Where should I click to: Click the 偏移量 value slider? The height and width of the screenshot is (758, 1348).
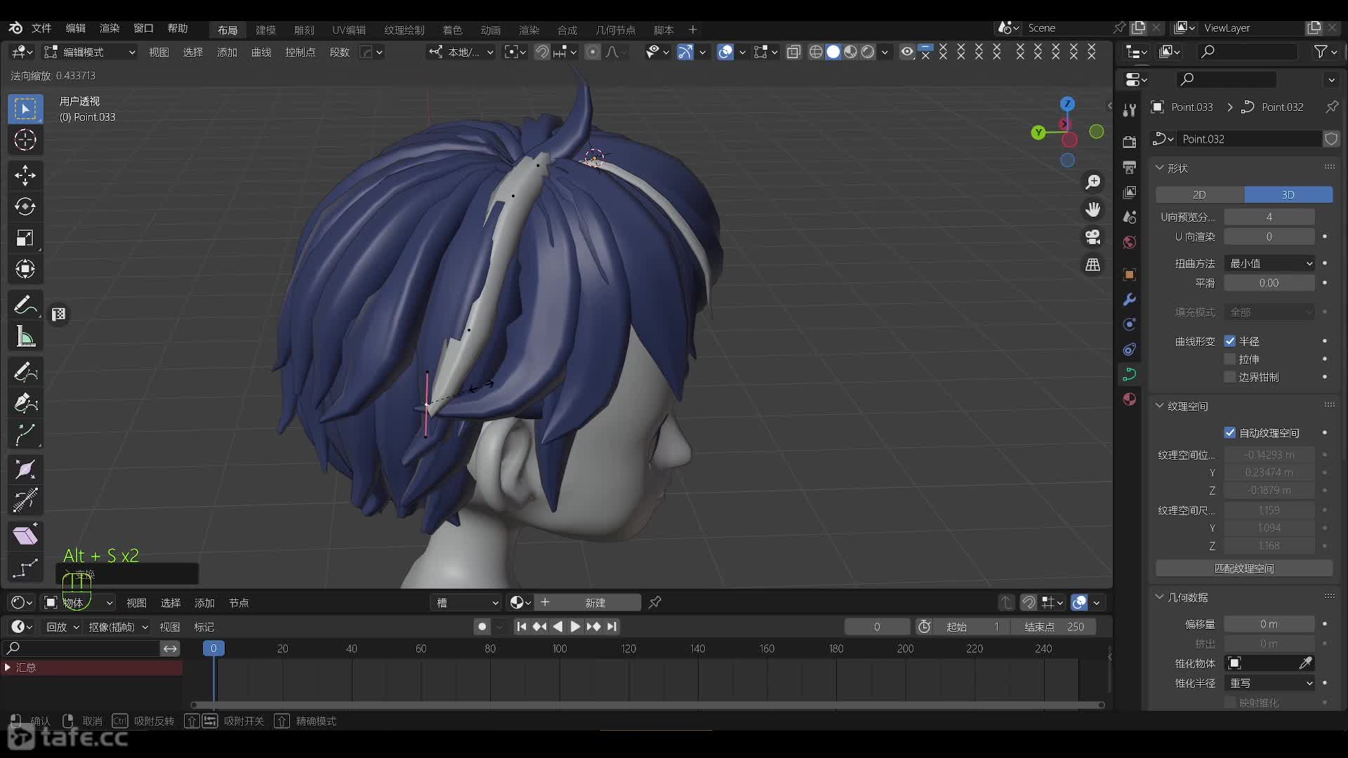point(1269,624)
